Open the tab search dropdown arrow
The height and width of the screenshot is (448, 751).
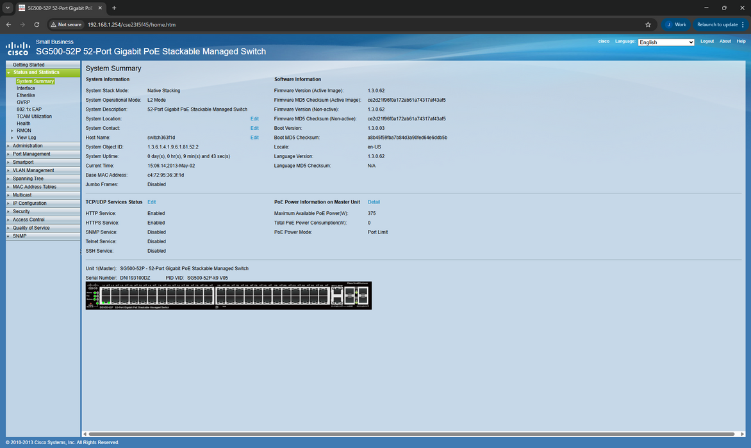[x=8, y=8]
